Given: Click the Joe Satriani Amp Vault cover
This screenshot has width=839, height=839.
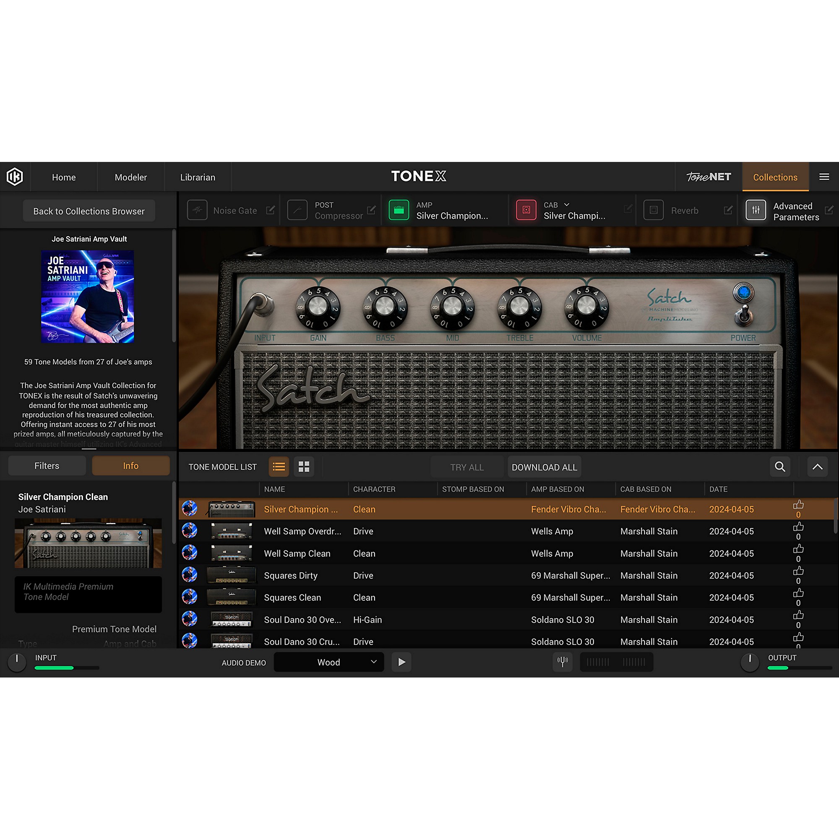Looking at the screenshot, I should (87, 297).
